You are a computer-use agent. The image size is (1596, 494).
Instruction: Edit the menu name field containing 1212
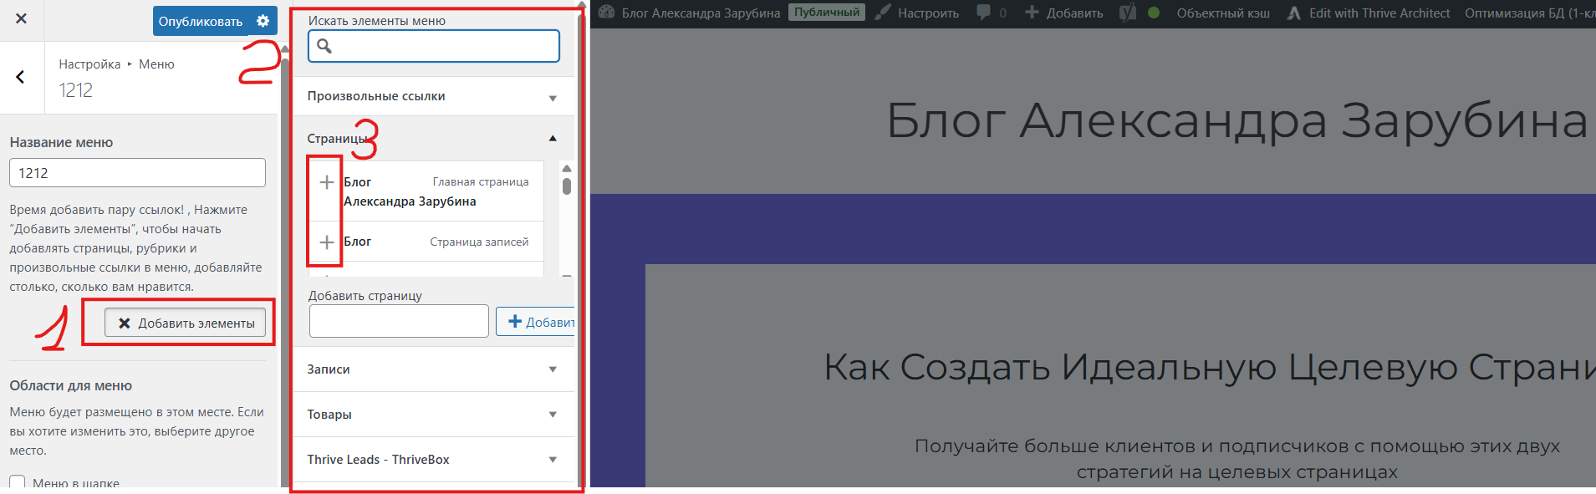138,173
